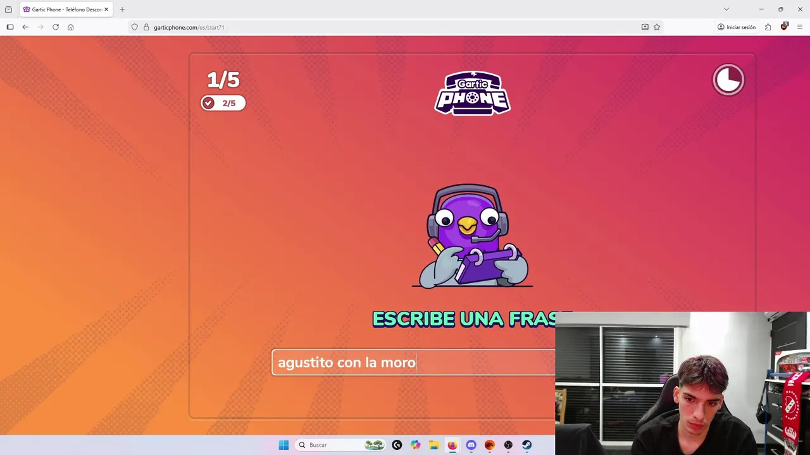Click the install site as app icon
This screenshot has height=455, width=810.
pyautogui.click(x=645, y=27)
